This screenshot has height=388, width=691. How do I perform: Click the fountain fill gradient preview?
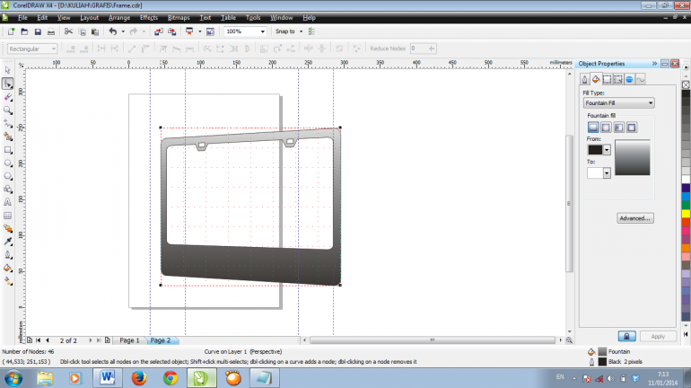tap(632, 157)
